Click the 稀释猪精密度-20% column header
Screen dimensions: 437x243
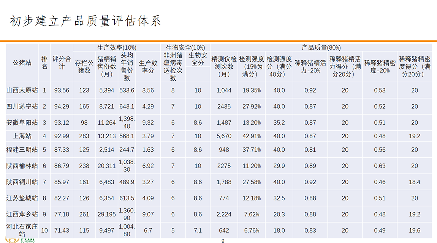click(x=380, y=66)
